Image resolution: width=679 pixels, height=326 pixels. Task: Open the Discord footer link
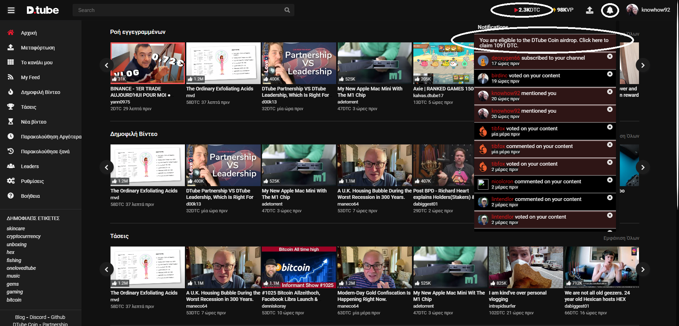coord(38,317)
